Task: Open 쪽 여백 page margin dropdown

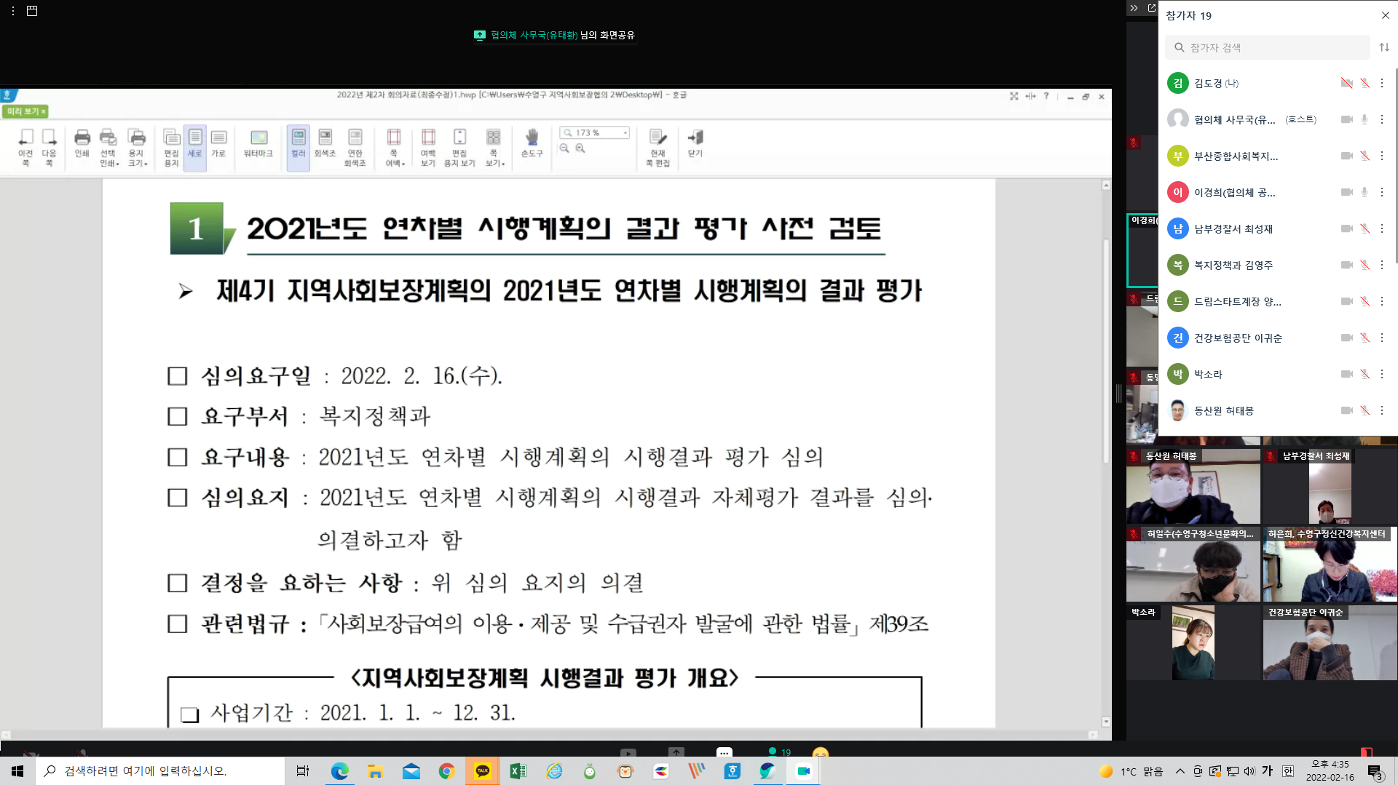Action: [x=394, y=148]
